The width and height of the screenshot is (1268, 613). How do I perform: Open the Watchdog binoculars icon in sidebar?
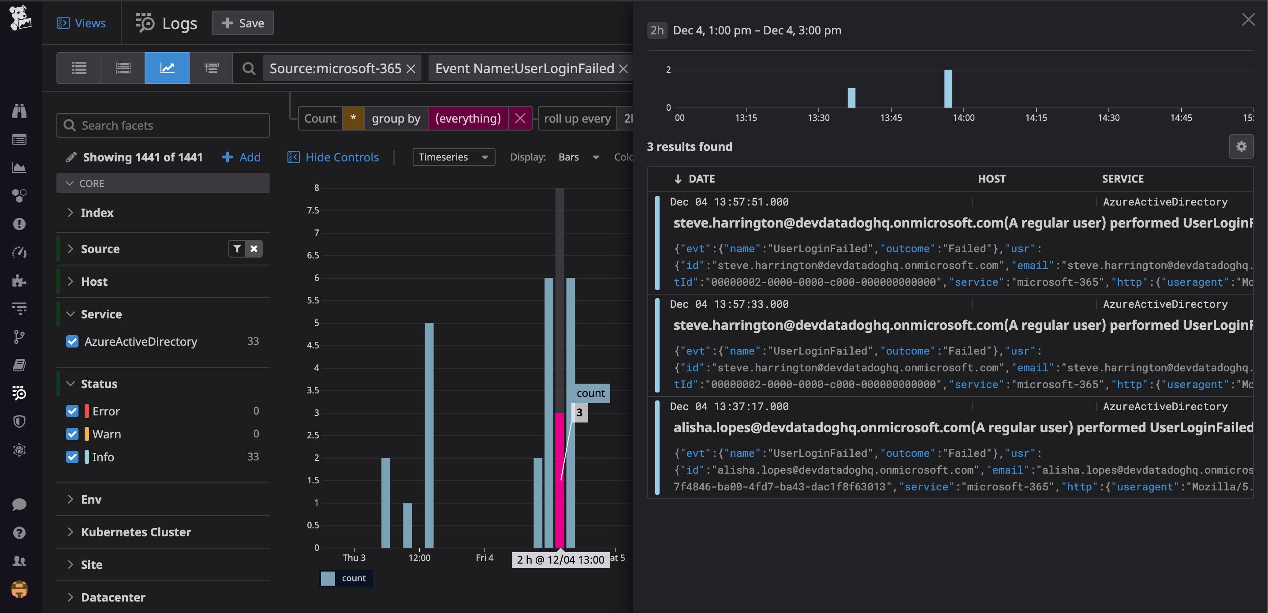tap(19, 111)
